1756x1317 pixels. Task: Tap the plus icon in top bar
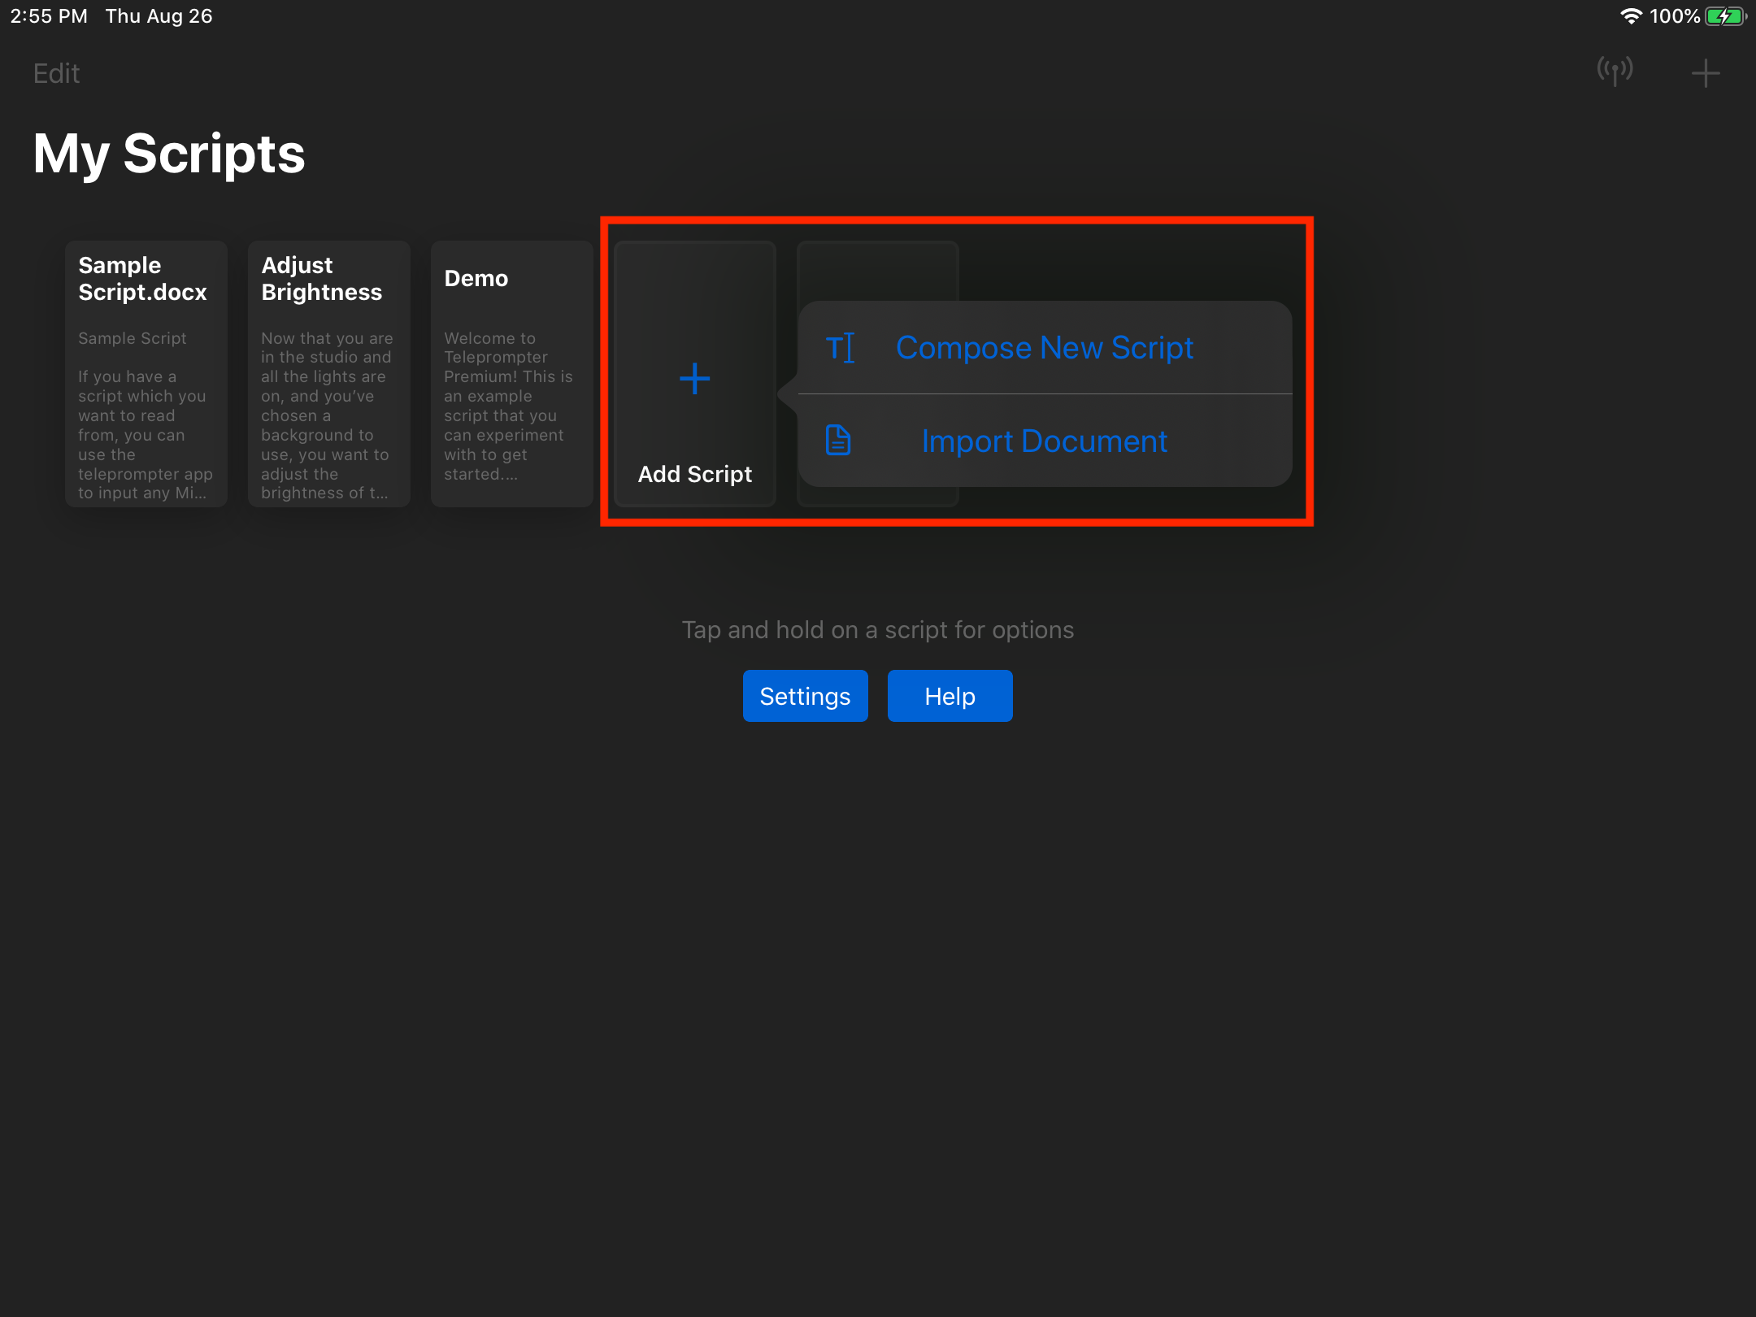click(x=1705, y=73)
